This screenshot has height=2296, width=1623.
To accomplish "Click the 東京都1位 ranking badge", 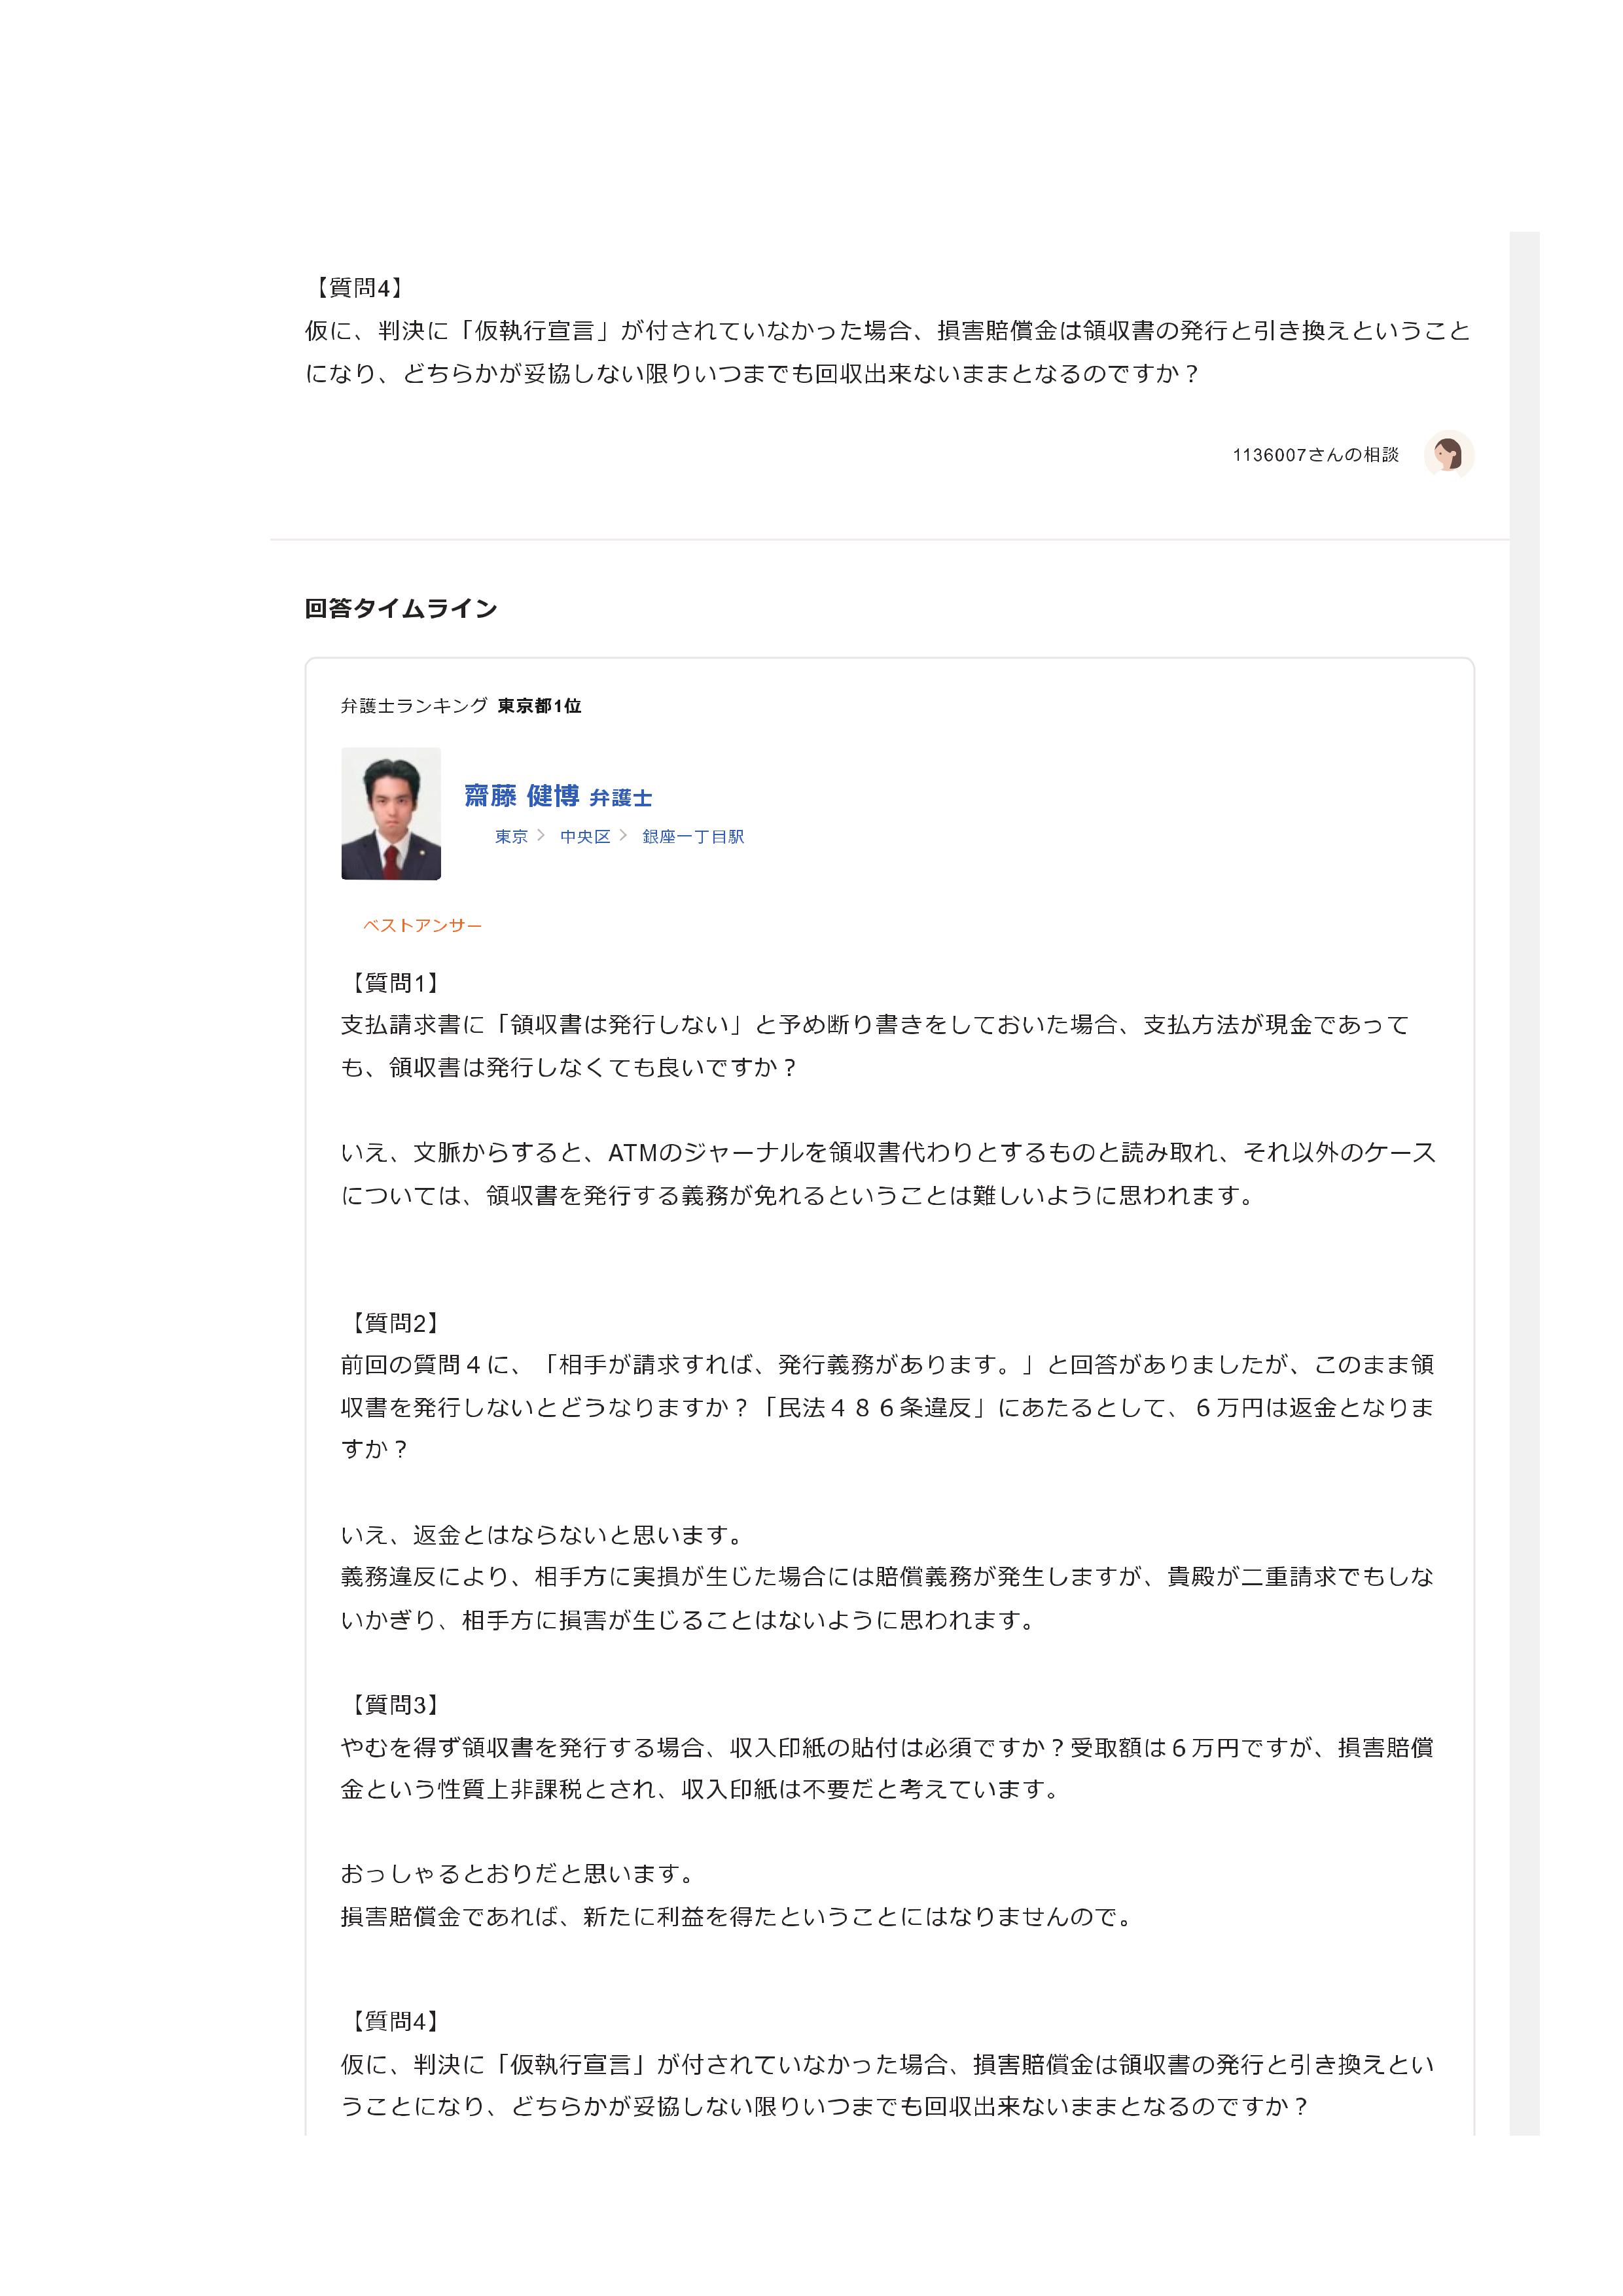I will click(539, 706).
